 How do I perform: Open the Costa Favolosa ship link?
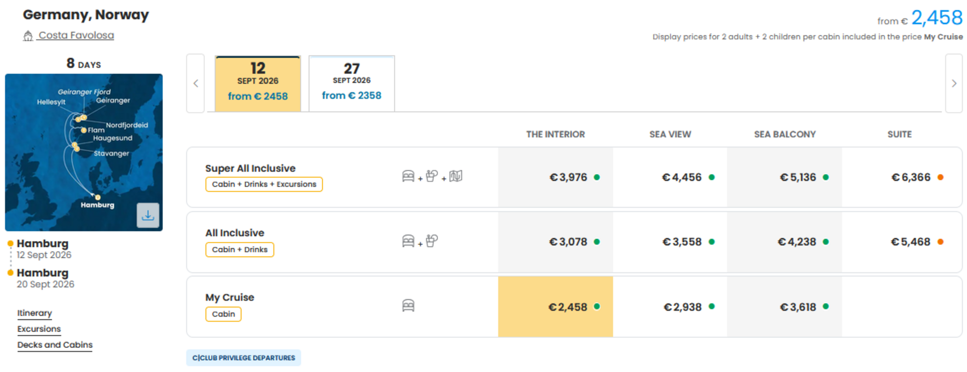[76, 35]
